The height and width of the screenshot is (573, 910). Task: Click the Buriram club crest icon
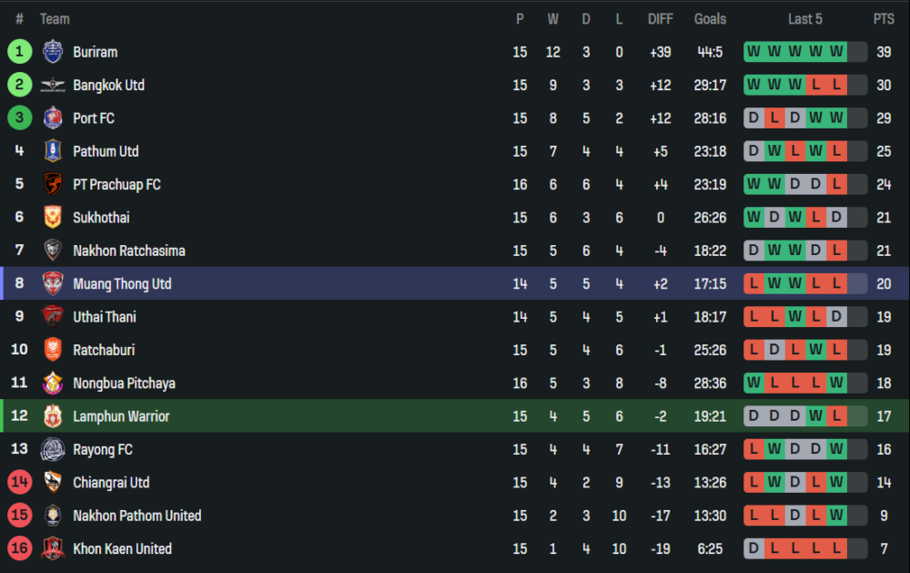(53, 52)
